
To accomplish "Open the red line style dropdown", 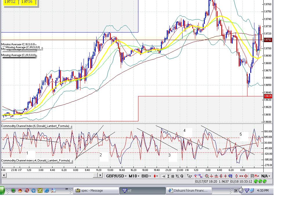I will click(x=256, y=176).
